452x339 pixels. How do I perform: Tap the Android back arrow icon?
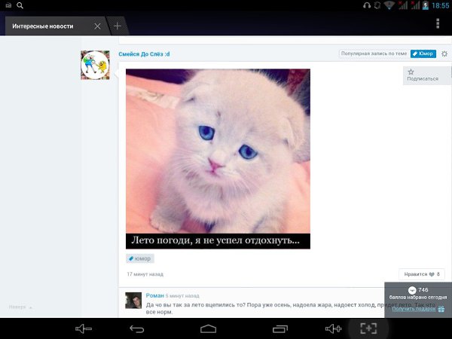(136, 328)
